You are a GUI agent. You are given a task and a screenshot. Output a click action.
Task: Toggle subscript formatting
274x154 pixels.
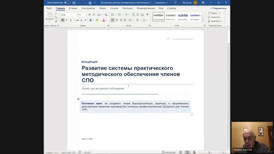(81, 20)
